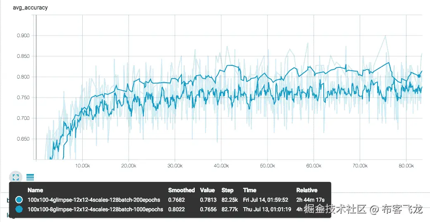The height and width of the screenshot is (222, 430).
Task: Click x-axis label 10.00k
Action: (82, 166)
